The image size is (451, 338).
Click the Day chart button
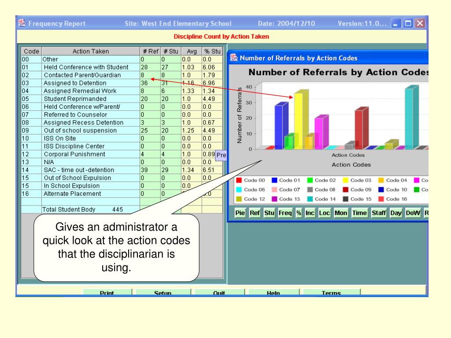pos(396,213)
